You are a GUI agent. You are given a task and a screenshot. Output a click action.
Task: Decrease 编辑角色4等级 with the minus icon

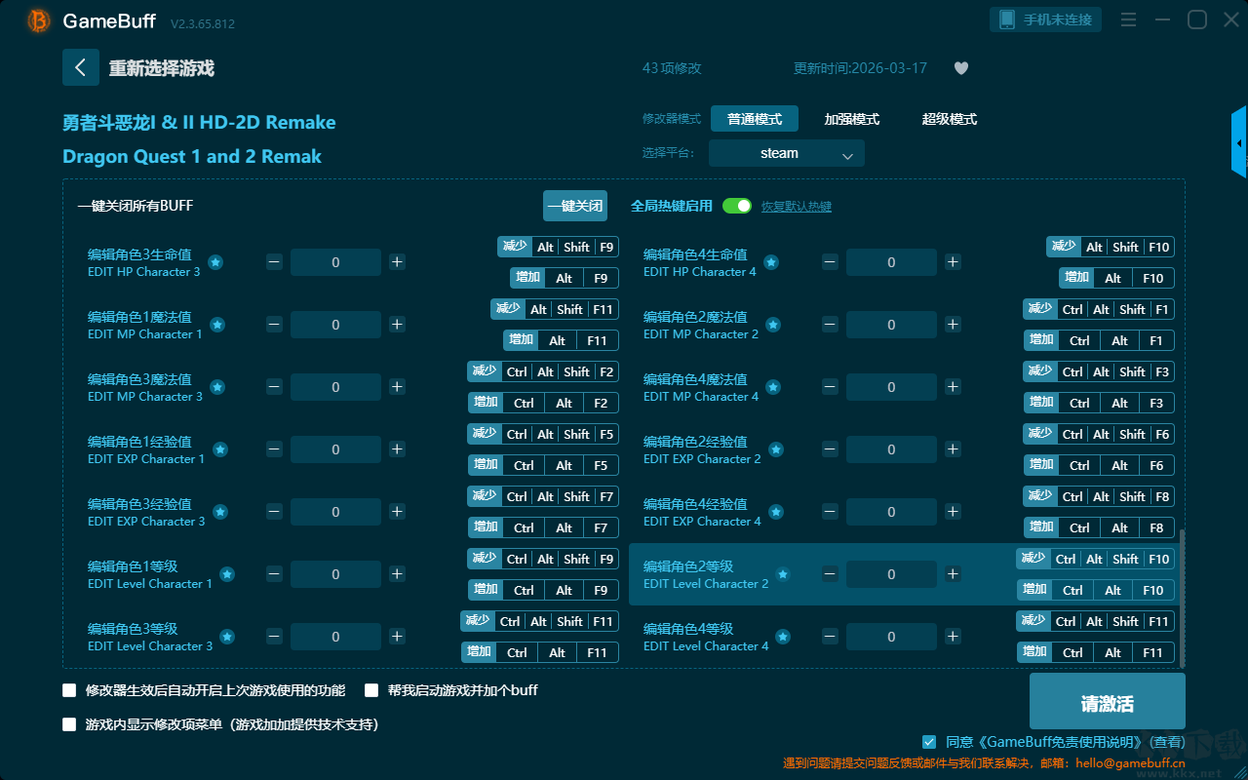pyautogui.click(x=830, y=637)
